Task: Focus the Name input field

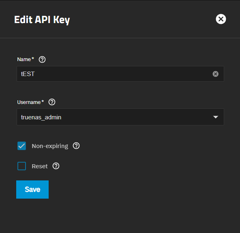Action: (x=120, y=74)
